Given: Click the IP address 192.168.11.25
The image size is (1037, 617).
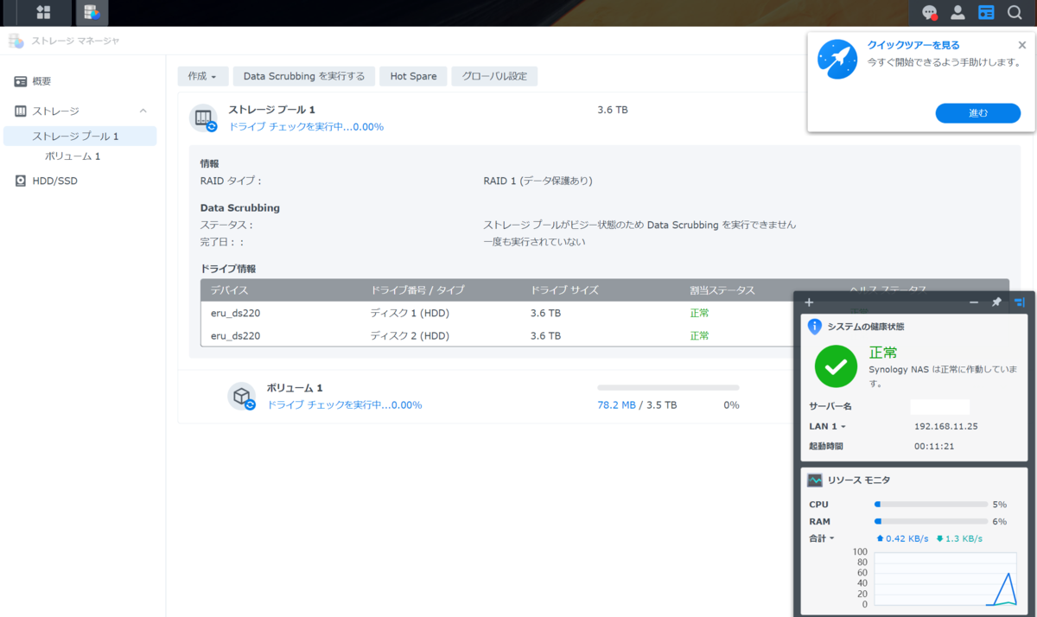Looking at the screenshot, I should click(945, 426).
